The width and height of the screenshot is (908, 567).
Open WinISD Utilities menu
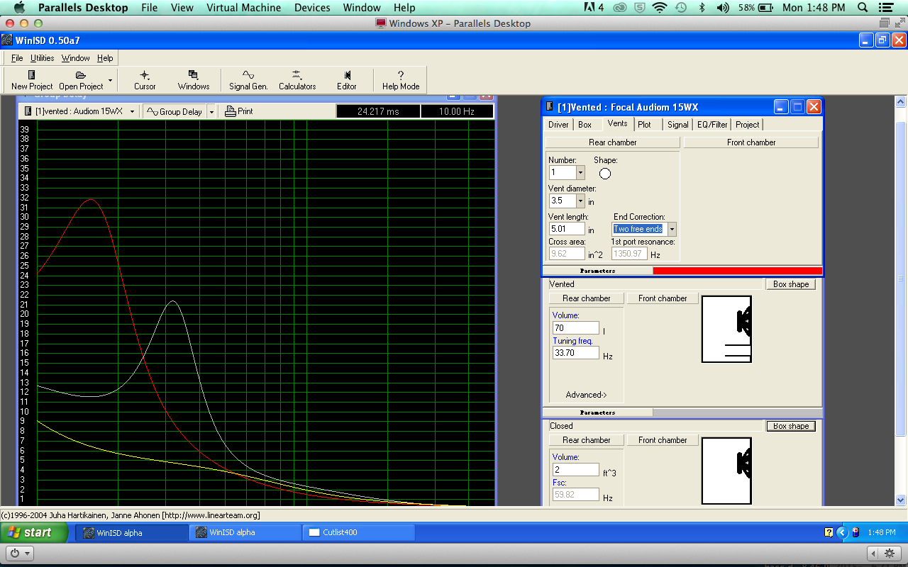43,58
